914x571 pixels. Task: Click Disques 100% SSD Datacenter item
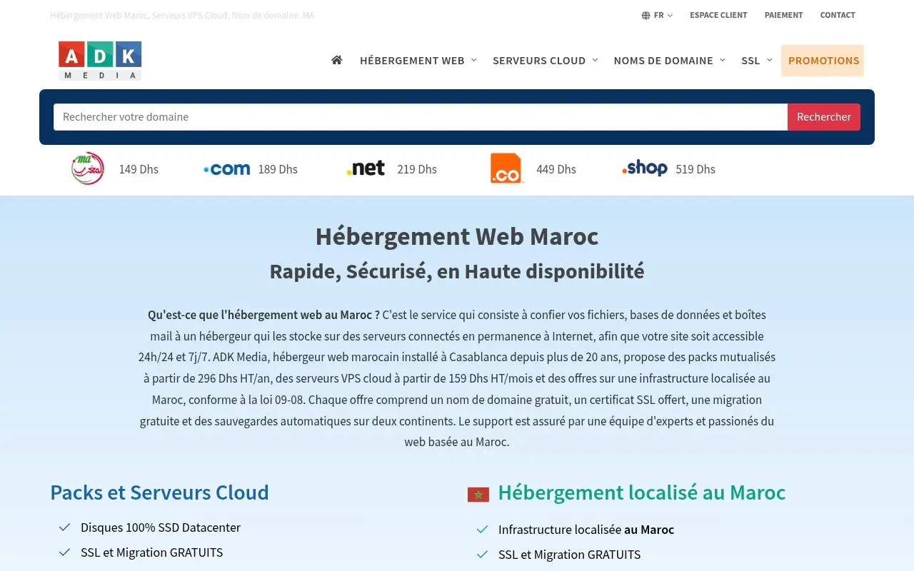pyautogui.click(x=161, y=527)
